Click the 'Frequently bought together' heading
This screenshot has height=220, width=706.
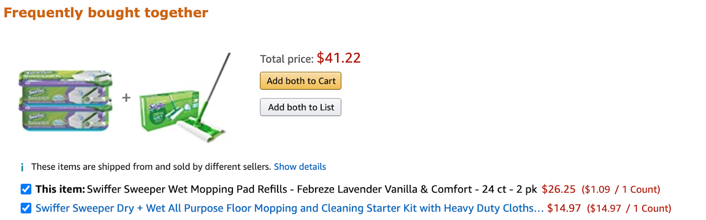click(x=106, y=13)
